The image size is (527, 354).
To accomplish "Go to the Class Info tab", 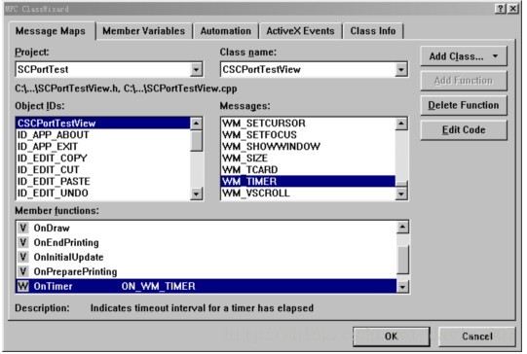I will coord(373,31).
